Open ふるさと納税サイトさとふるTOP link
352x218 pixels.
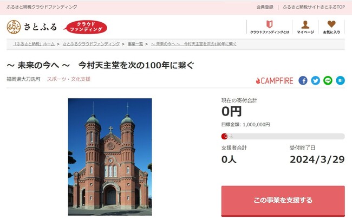314,7
